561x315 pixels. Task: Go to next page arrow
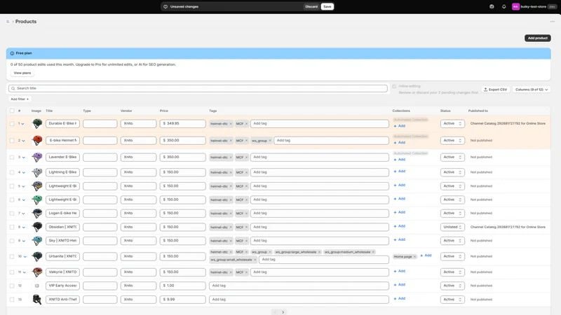point(283,312)
